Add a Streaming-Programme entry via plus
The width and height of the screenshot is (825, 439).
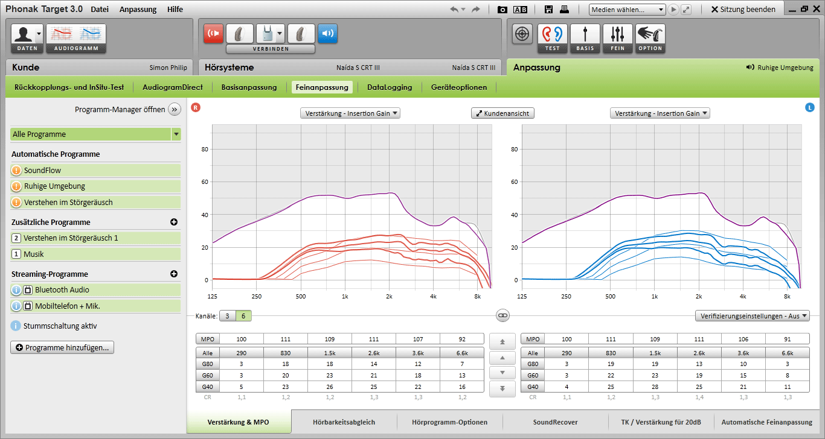(174, 274)
